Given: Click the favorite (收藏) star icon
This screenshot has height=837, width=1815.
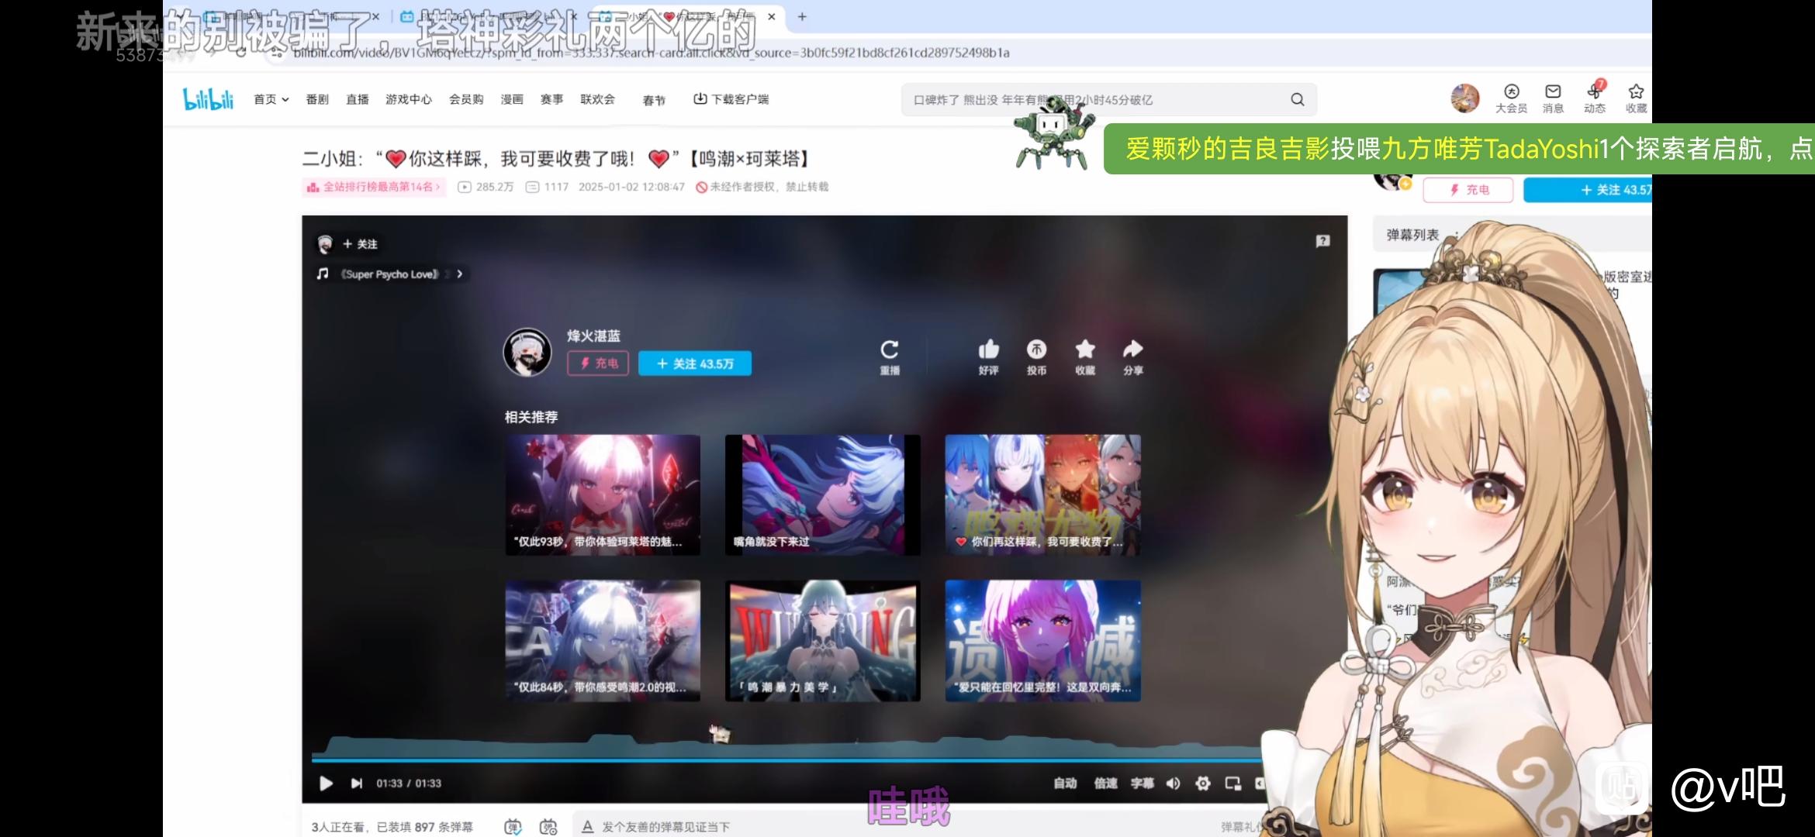Looking at the screenshot, I should tap(1085, 350).
